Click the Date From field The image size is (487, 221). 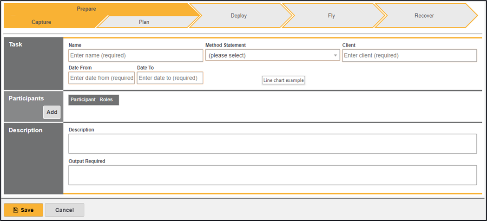[102, 78]
